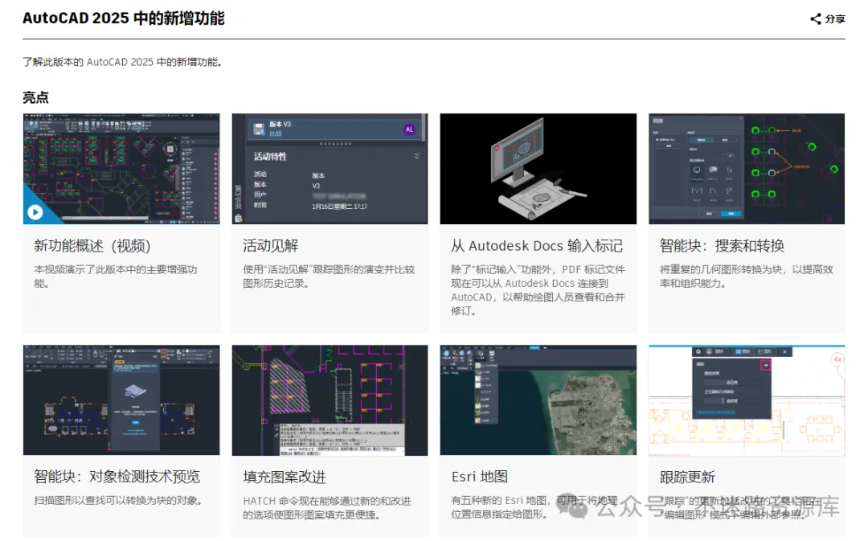Open the Esri 地图 card title
The image size is (868, 541).
click(479, 477)
